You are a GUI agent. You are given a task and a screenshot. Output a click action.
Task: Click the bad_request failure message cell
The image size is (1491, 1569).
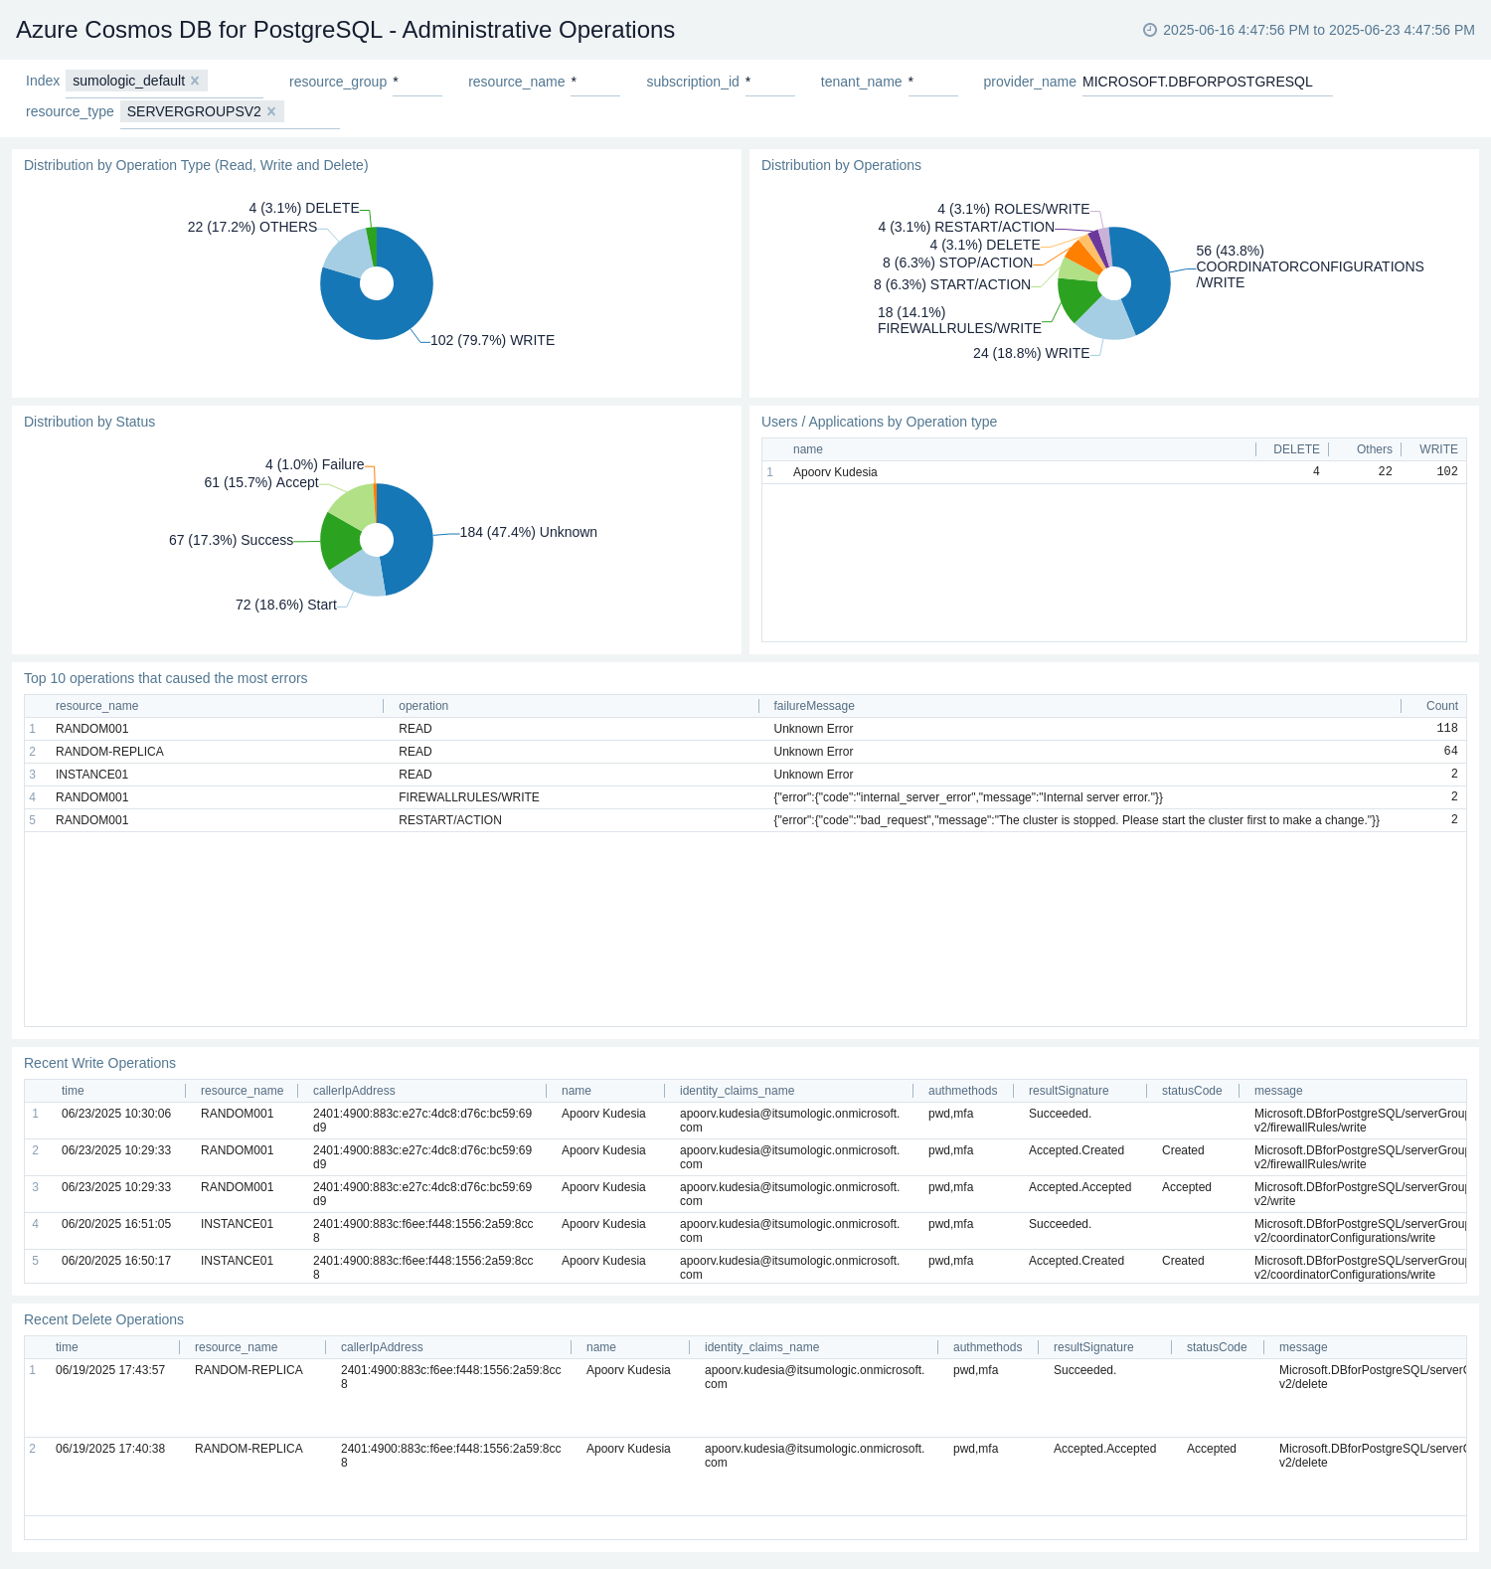click(x=1077, y=820)
